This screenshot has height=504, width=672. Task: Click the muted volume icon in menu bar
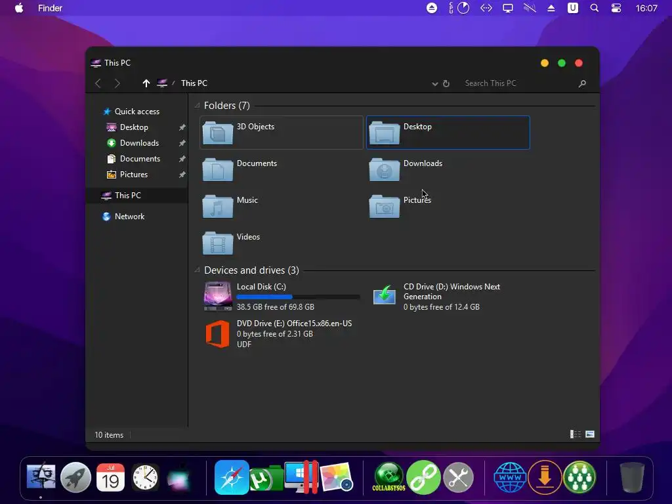point(530,8)
